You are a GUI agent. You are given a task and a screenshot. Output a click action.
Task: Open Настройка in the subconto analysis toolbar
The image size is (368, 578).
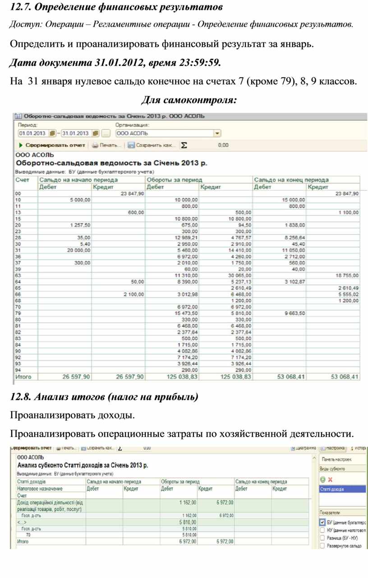(x=332, y=448)
